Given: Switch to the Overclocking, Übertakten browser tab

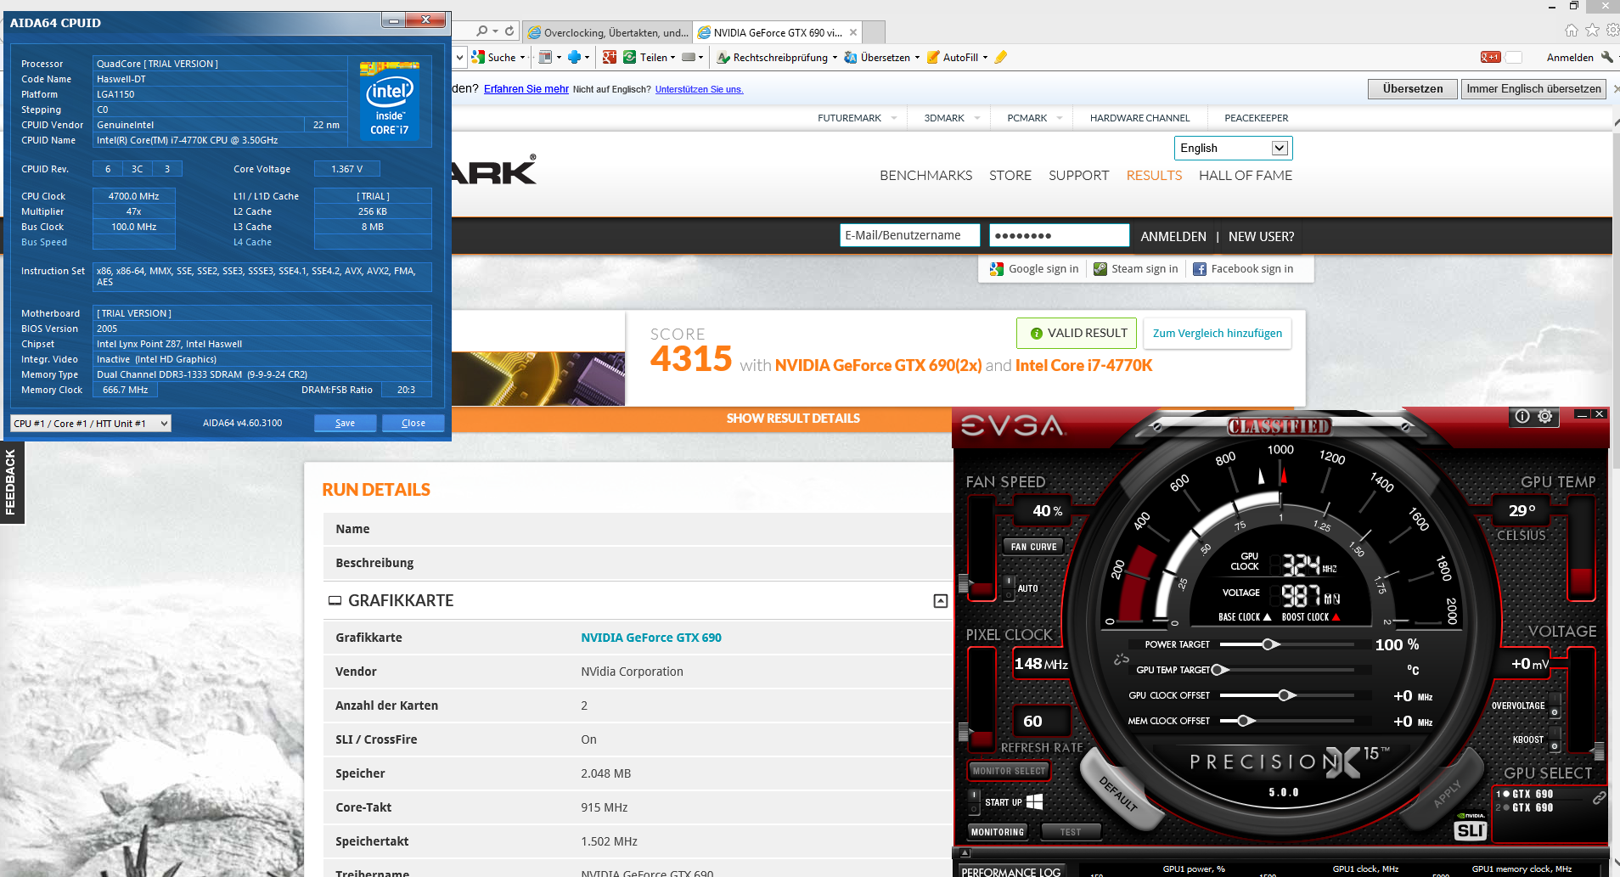Looking at the screenshot, I should [x=606, y=32].
